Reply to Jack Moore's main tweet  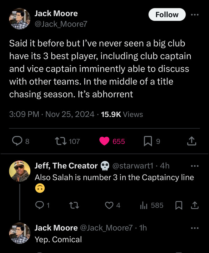[17, 141]
